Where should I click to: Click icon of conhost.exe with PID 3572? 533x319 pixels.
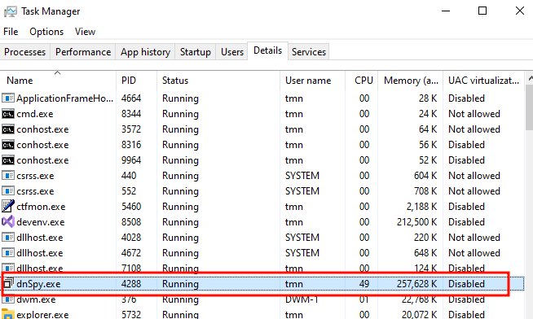[8, 129]
